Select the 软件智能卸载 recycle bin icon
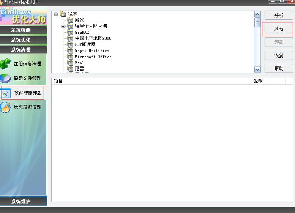 (6, 93)
